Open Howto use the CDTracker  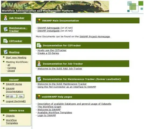(52, 50)
